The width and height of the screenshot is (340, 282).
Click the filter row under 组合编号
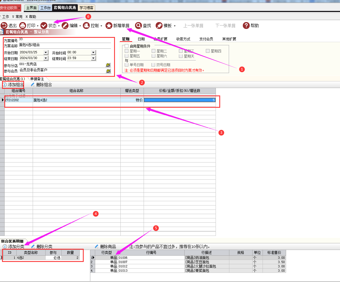point(19,95)
